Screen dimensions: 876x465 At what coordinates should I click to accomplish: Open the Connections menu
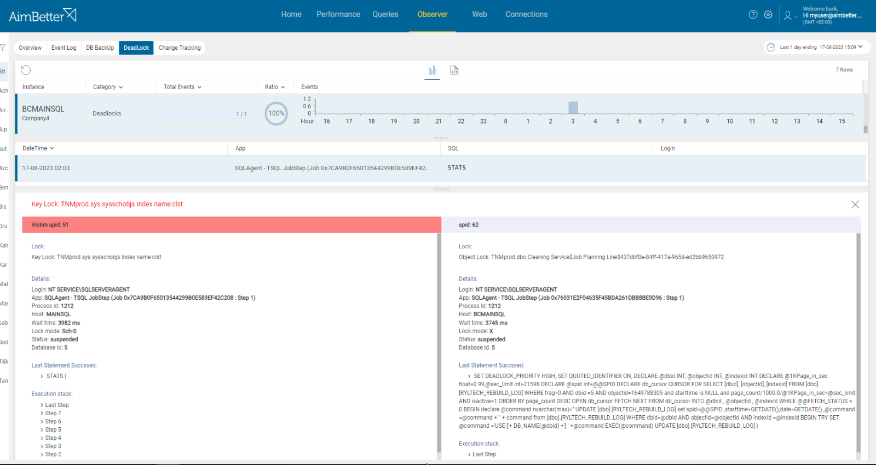pos(527,14)
